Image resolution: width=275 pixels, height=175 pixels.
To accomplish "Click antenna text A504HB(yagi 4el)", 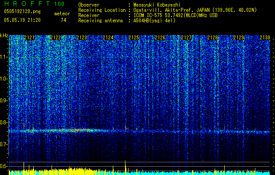I will point(154,21).
